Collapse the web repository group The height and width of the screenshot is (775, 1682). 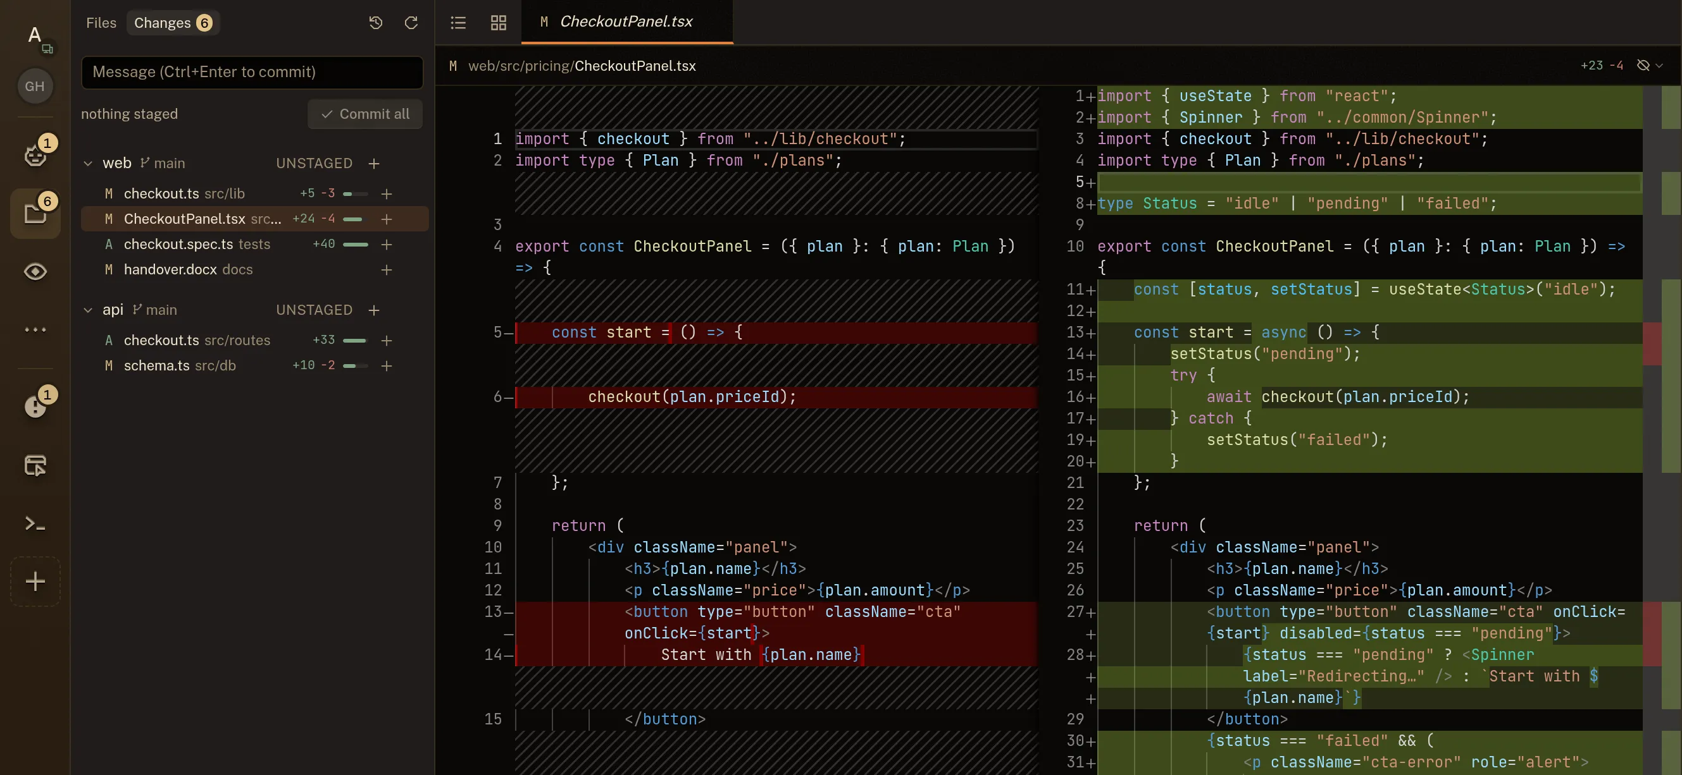[x=88, y=163]
